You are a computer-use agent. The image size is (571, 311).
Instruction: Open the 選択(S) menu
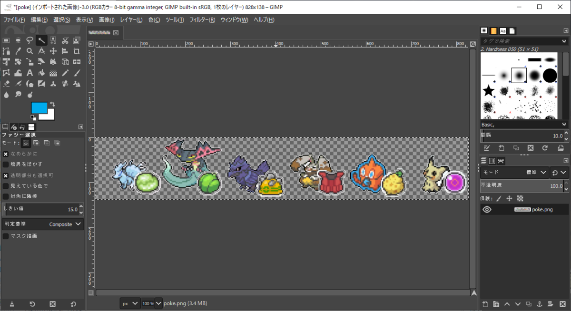pyautogui.click(x=62, y=20)
